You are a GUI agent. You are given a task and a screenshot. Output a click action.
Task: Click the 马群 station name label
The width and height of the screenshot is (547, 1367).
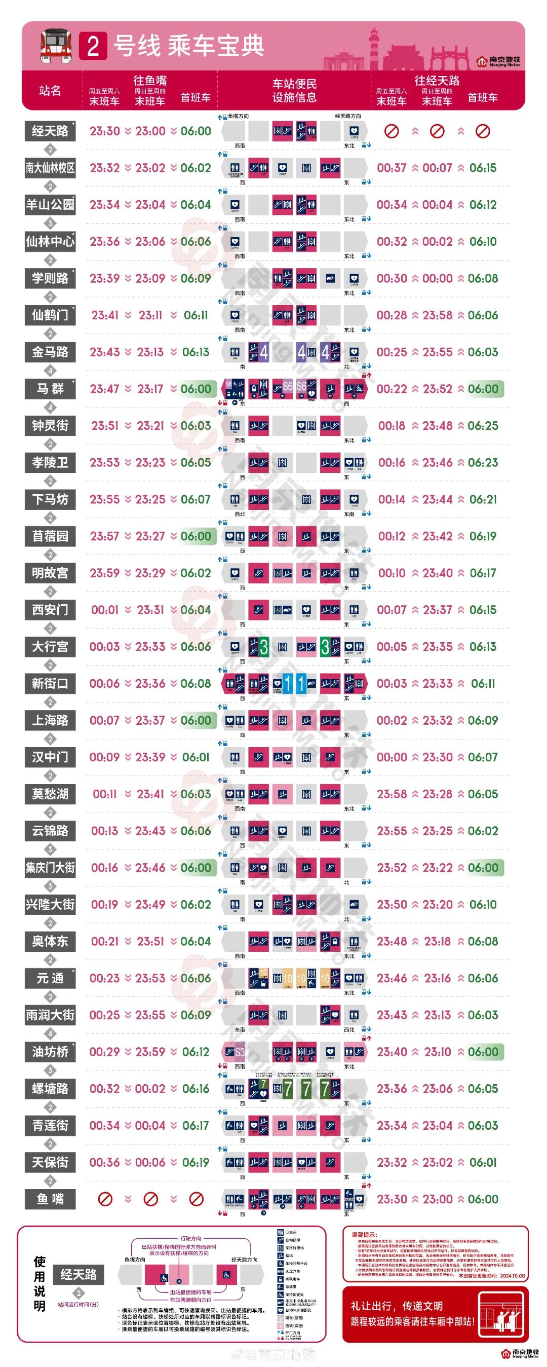pyautogui.click(x=50, y=389)
